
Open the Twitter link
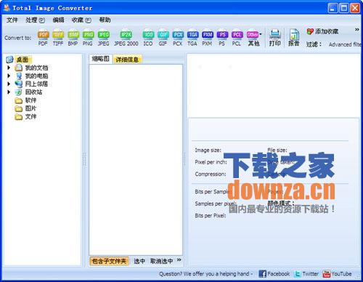tap(306, 274)
